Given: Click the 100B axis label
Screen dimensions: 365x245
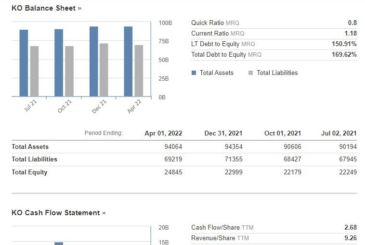Looking at the screenshot, I should click(x=165, y=23).
